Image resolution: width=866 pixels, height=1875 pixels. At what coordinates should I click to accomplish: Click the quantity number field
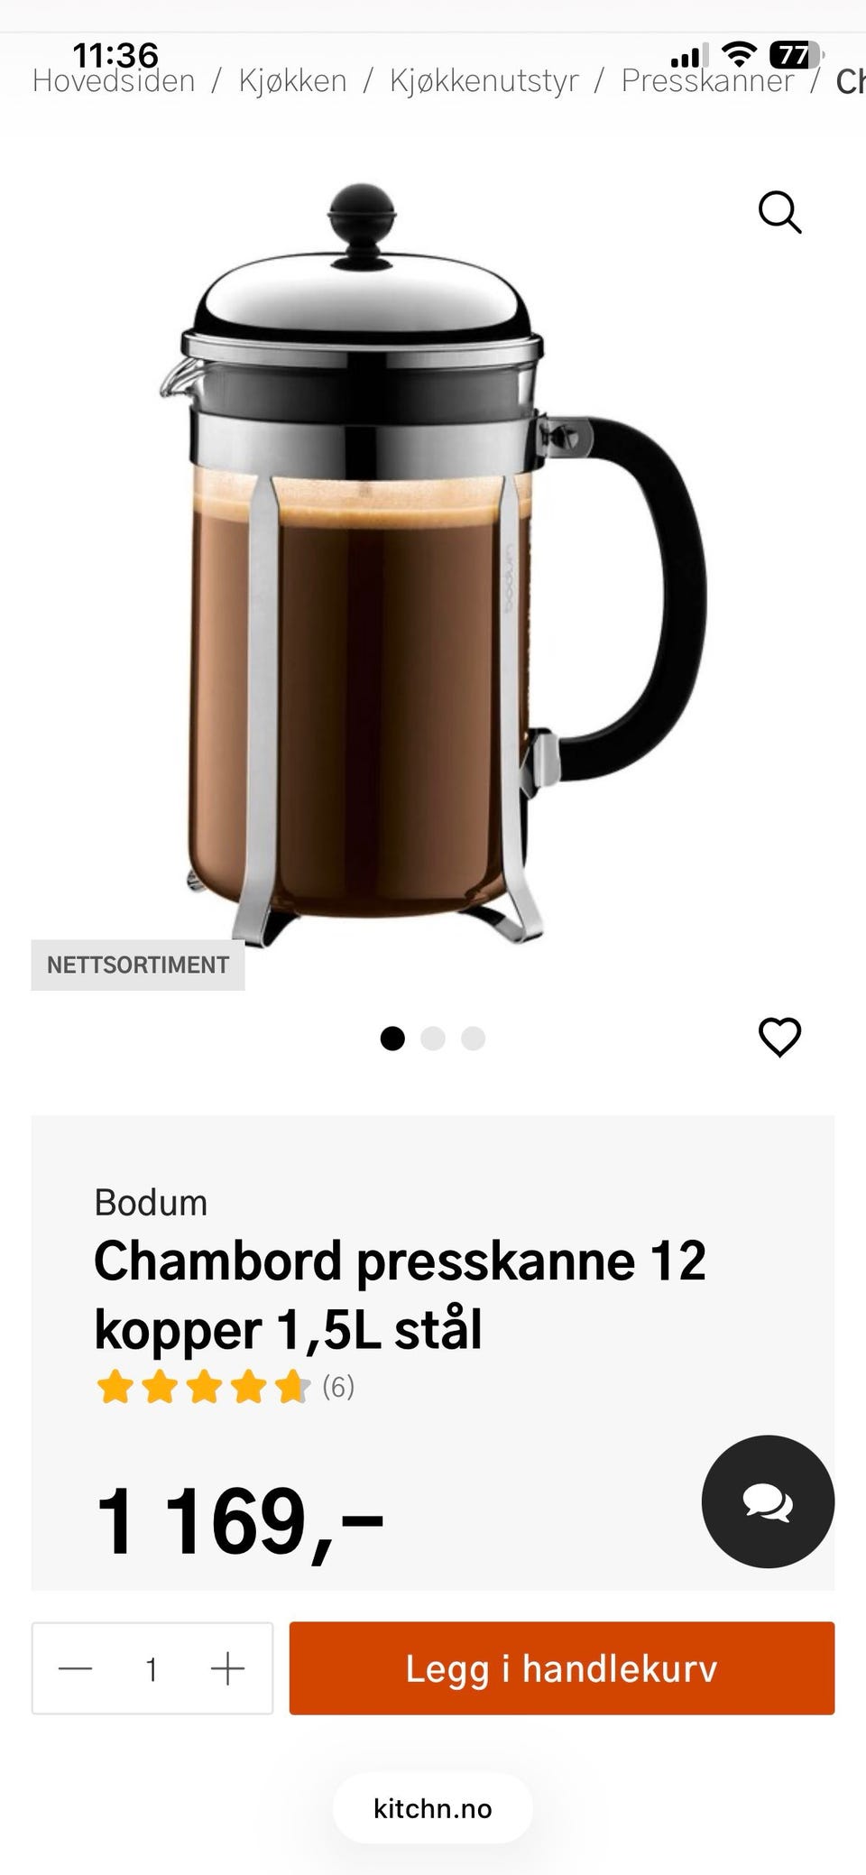[152, 1669]
